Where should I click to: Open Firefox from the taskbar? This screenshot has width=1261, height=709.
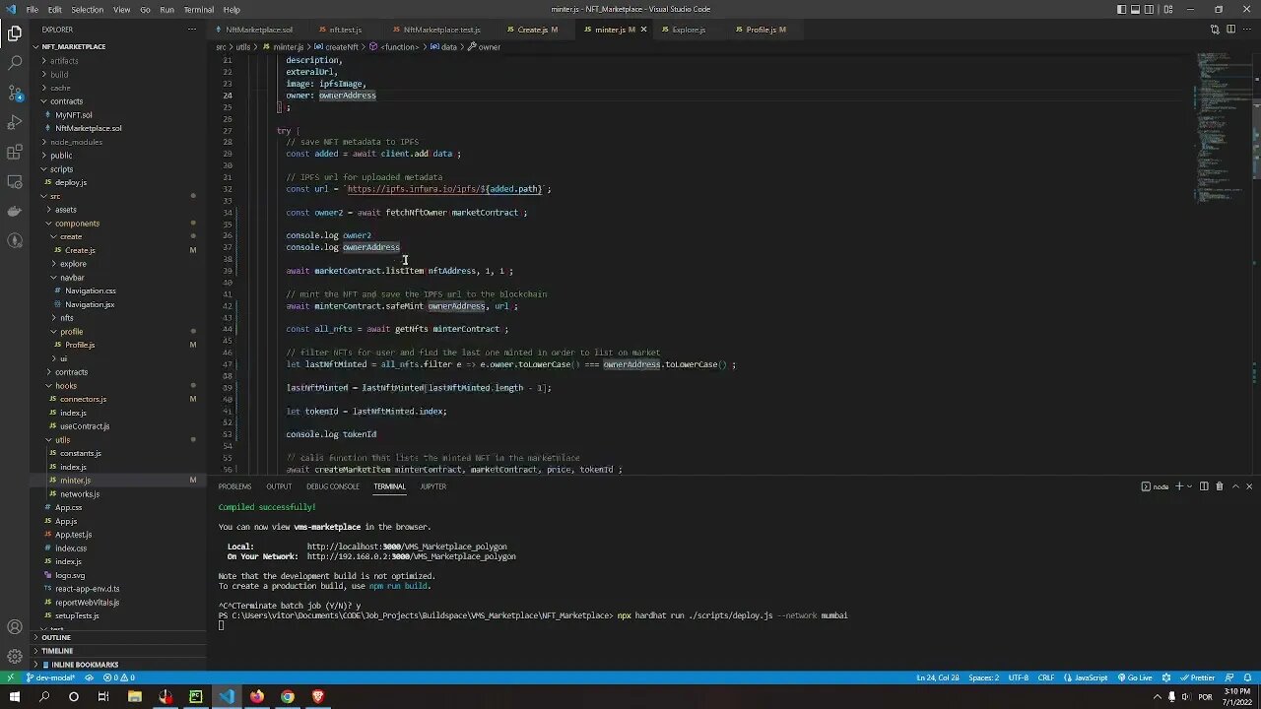point(256,697)
